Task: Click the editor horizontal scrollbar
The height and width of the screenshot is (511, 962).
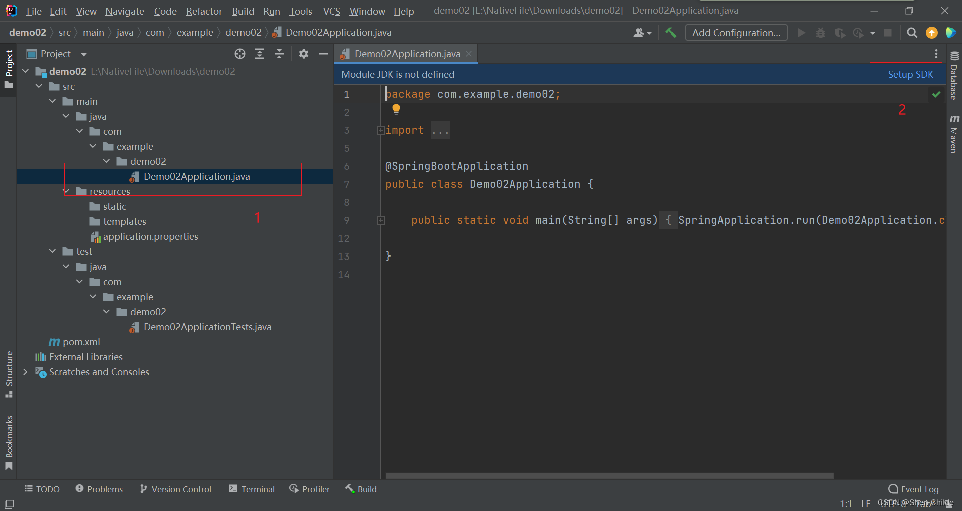Action: click(x=609, y=475)
